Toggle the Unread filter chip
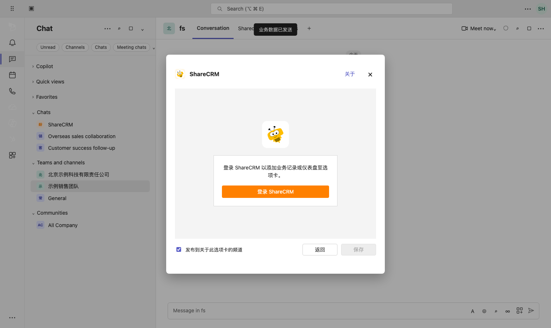The width and height of the screenshot is (551, 328). click(x=48, y=47)
